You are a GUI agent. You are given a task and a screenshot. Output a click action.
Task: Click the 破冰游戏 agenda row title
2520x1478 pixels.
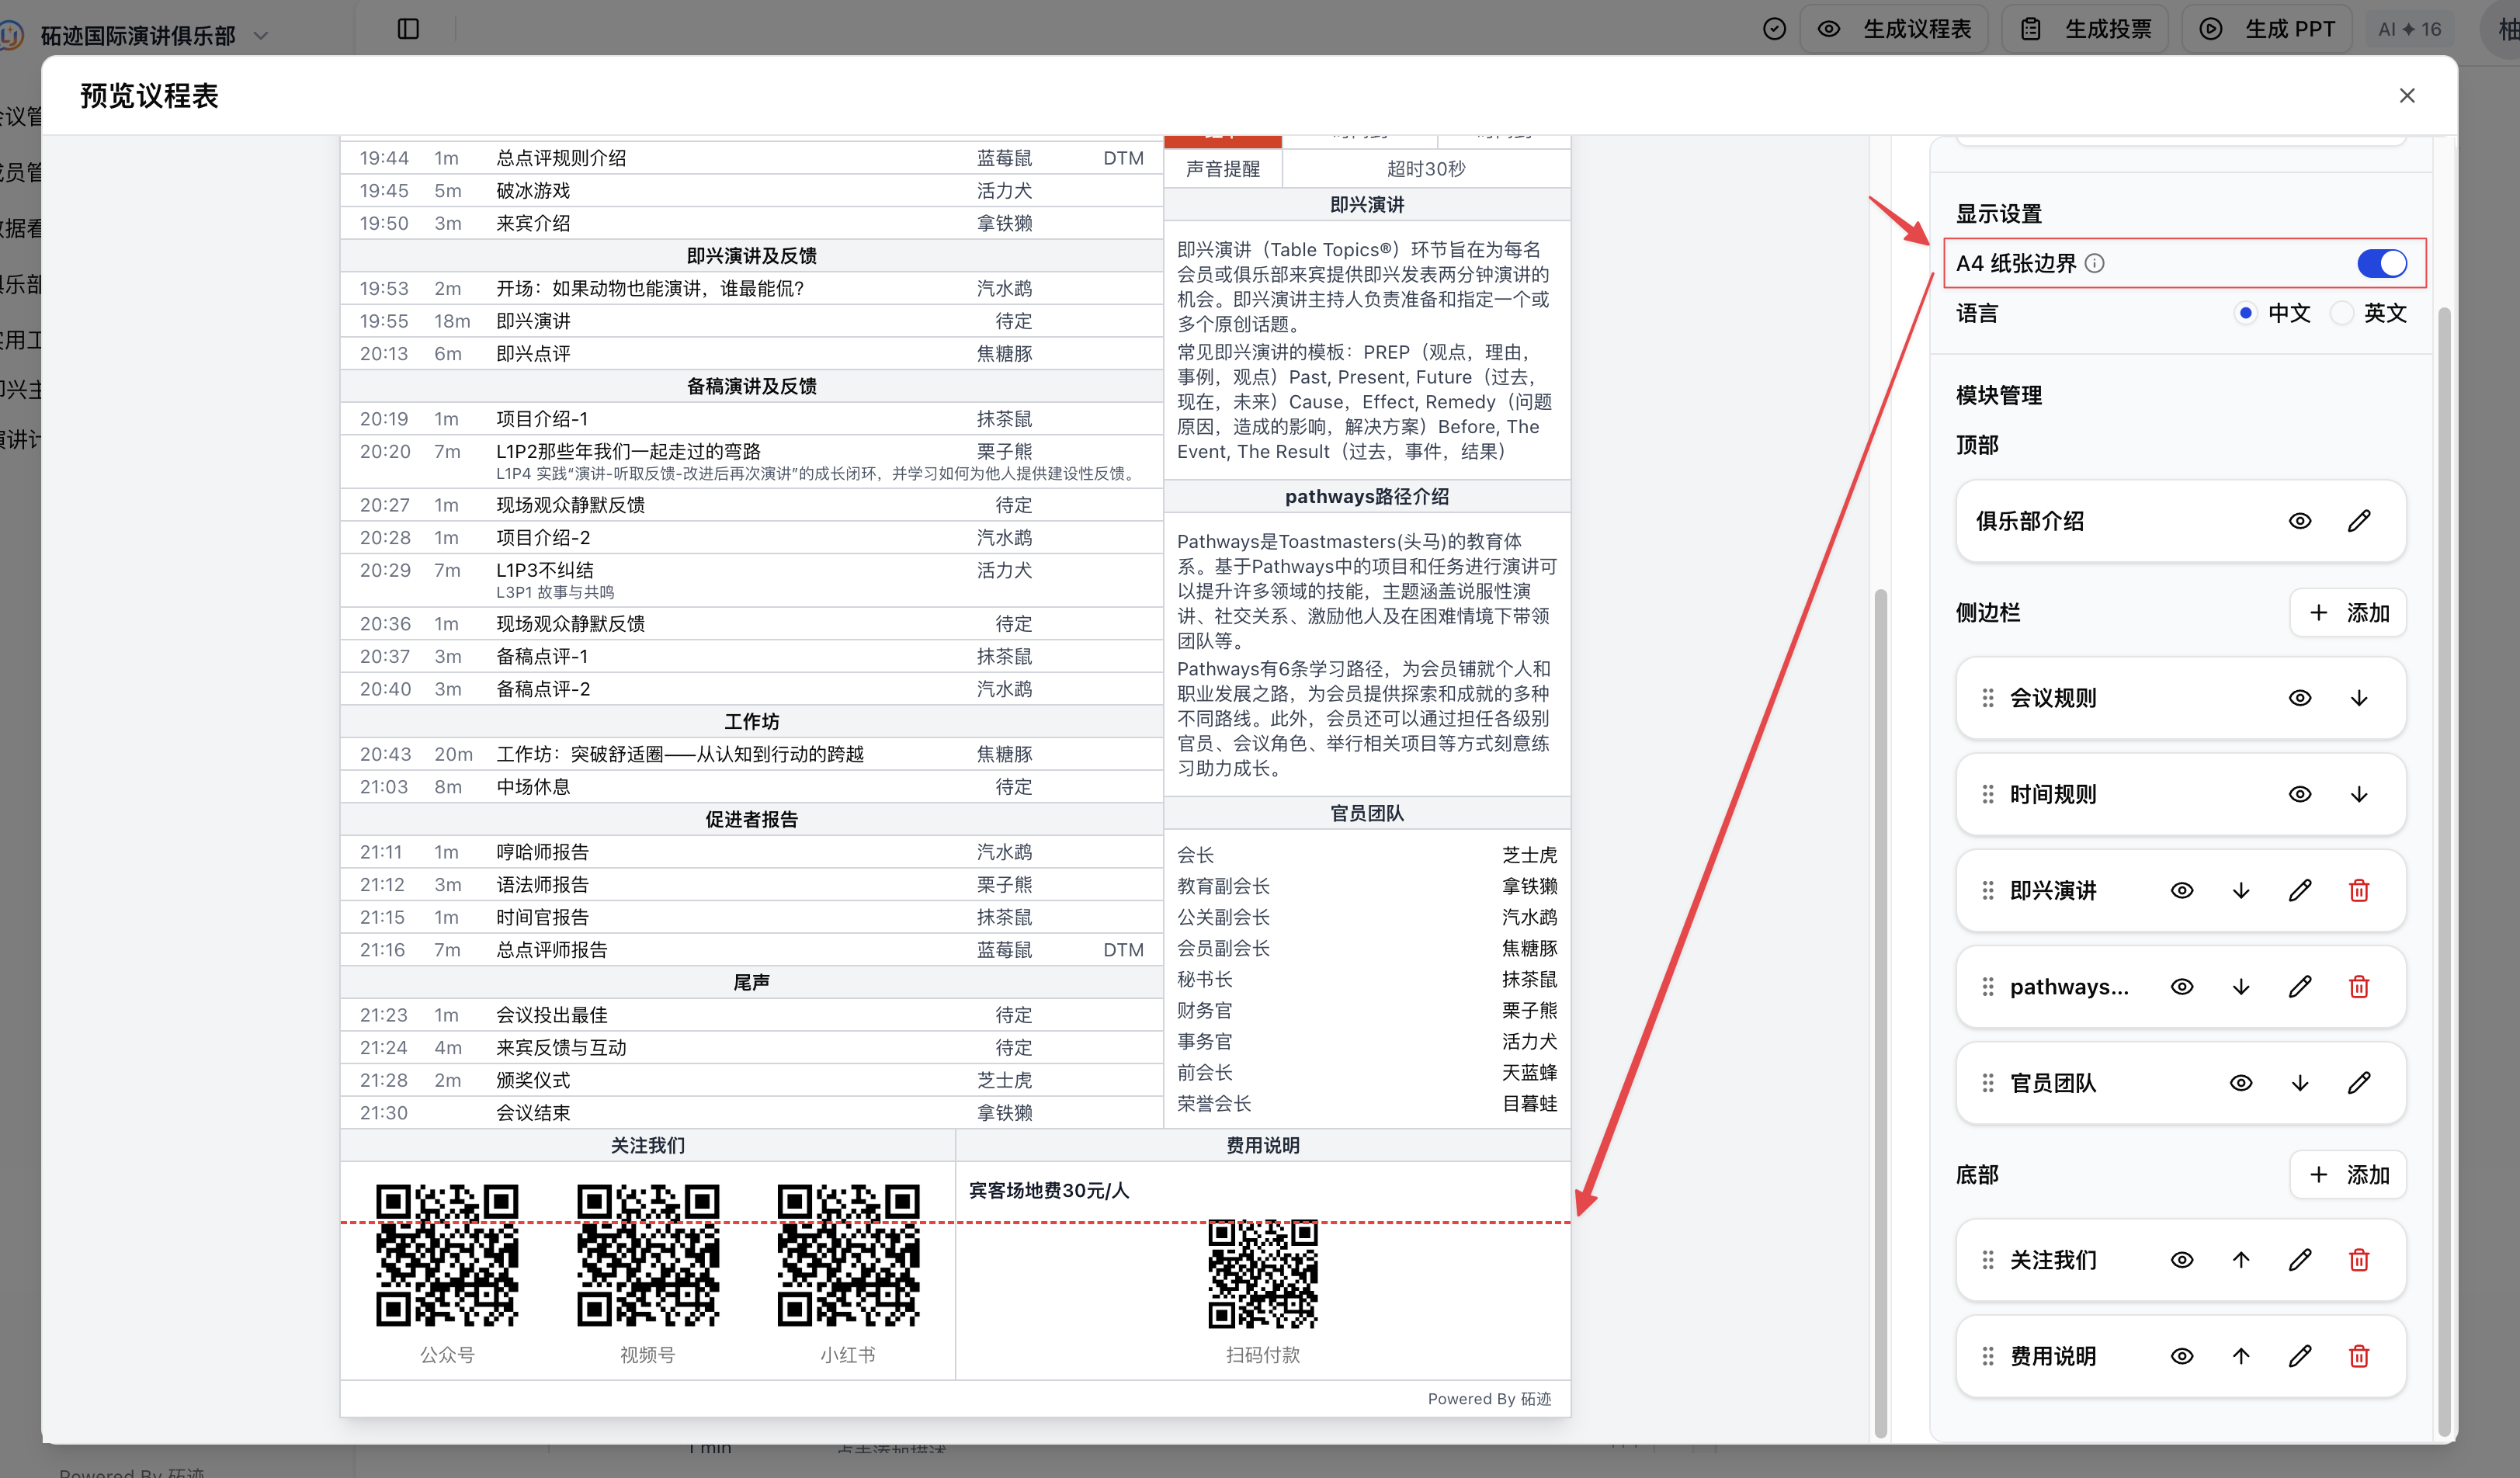pyautogui.click(x=533, y=191)
